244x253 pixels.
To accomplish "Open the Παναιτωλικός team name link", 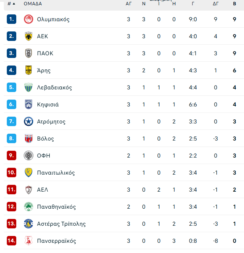I will click(x=56, y=173).
